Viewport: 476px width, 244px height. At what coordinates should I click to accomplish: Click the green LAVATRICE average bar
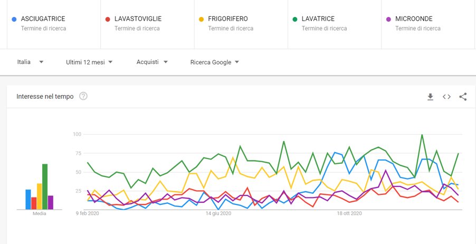tap(45, 186)
